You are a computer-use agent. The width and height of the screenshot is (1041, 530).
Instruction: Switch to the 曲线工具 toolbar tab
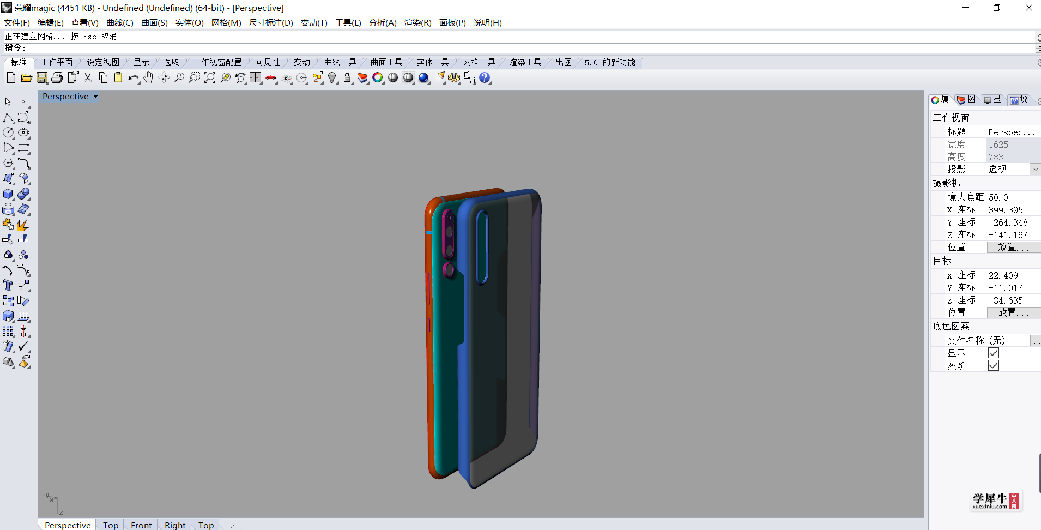340,62
